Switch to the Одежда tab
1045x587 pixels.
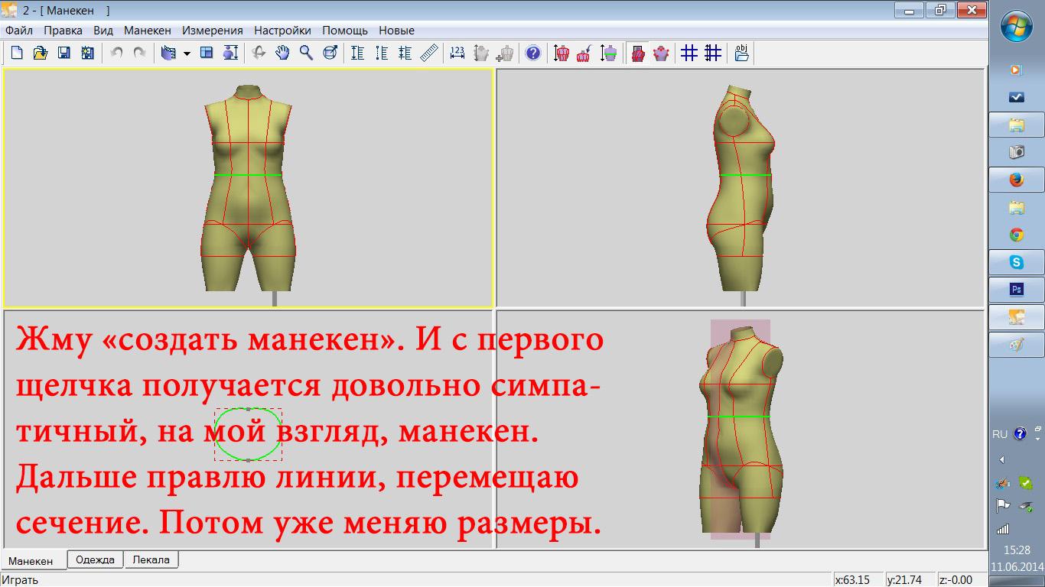pyautogui.click(x=96, y=559)
